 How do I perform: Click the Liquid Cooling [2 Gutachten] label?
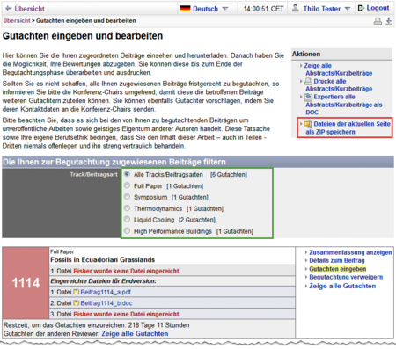pos(174,220)
